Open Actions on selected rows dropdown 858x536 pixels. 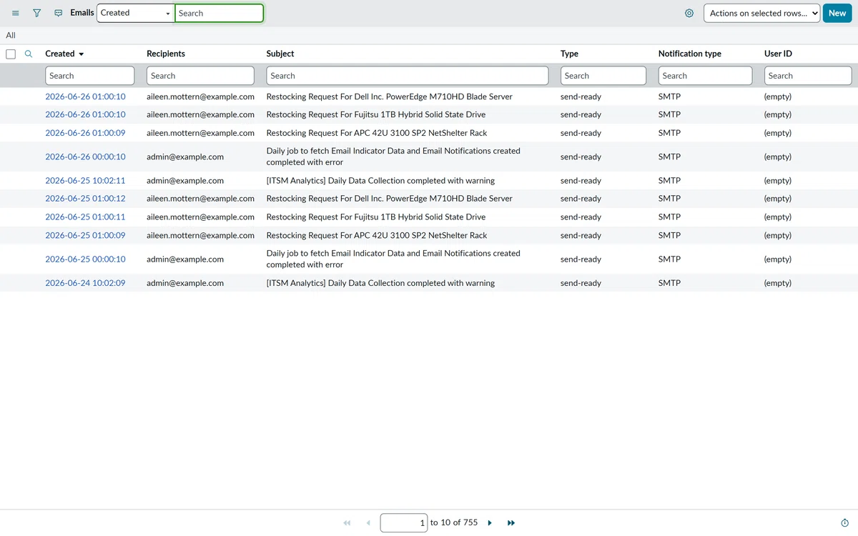[x=761, y=13]
